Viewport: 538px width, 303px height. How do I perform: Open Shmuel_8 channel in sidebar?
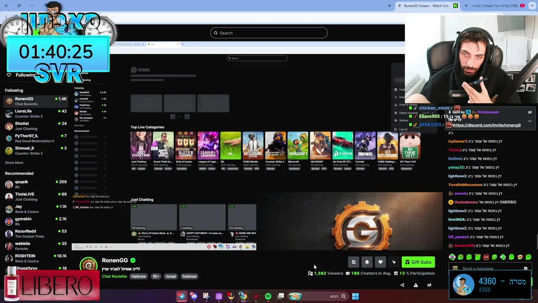(x=36, y=151)
